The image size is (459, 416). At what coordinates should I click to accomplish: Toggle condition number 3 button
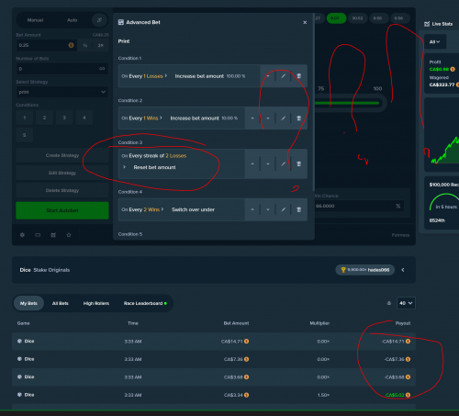(64, 118)
